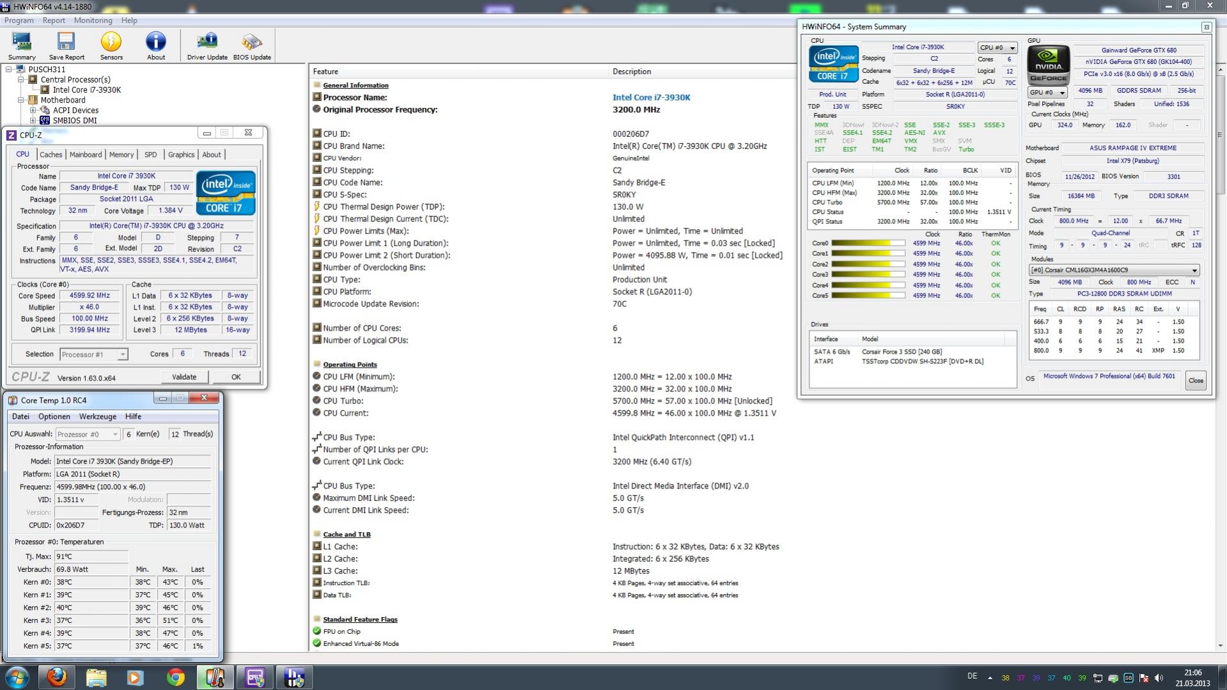The height and width of the screenshot is (690, 1227).
Task: Switch to the Memory tab in CPU-Z
Action: tap(121, 155)
